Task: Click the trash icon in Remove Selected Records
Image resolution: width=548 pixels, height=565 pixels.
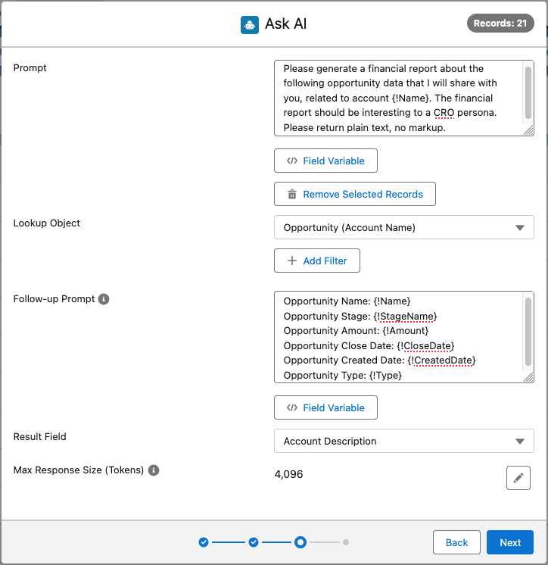Action: (292, 194)
